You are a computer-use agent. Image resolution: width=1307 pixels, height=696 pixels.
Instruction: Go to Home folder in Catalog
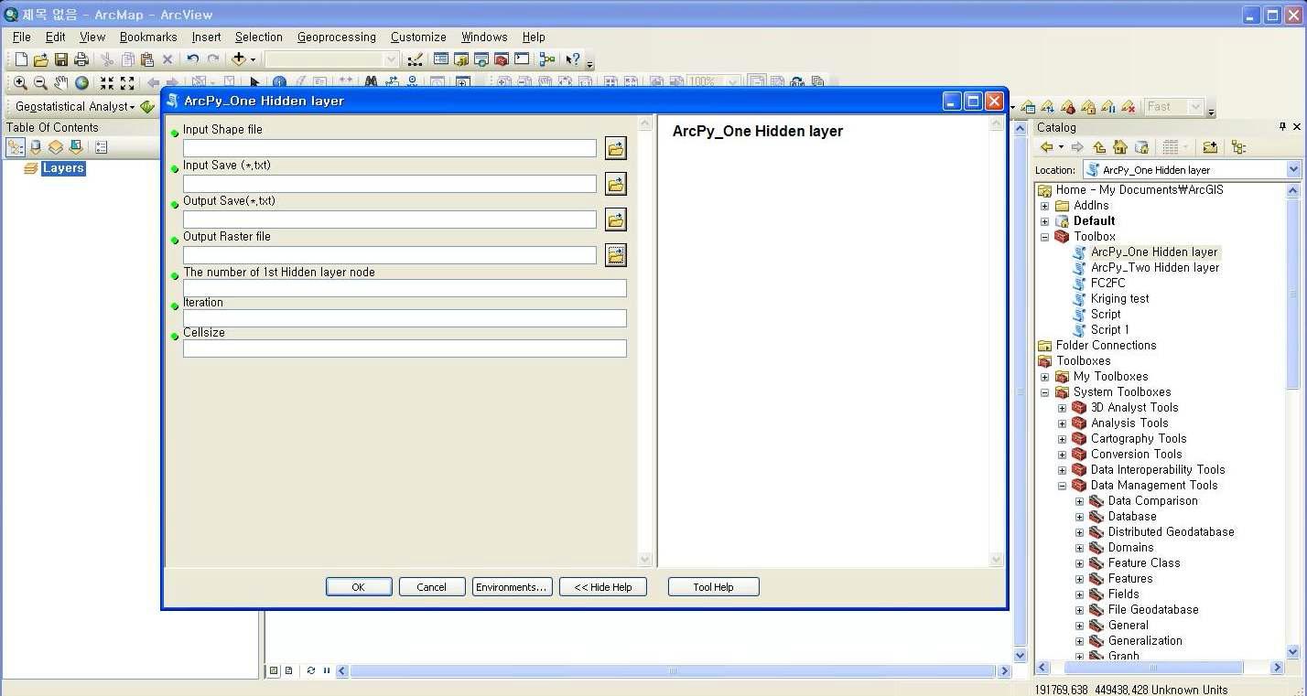(x=1119, y=147)
